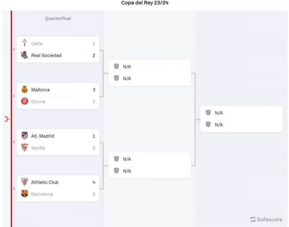This screenshot has width=289, height=227.
Task: Open the bottom semifinal N/A match card
Action: point(150,165)
